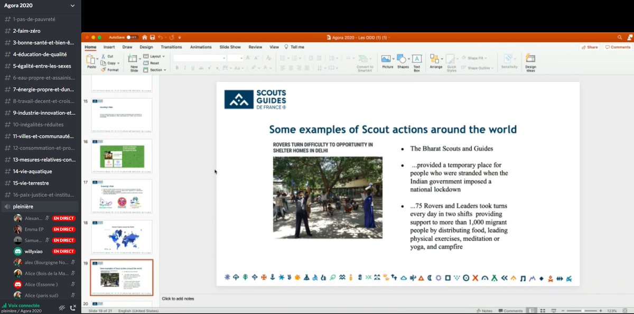The image size is (634, 314).
Task: Switch to the Transitions ribbon tab
Action: (171, 47)
